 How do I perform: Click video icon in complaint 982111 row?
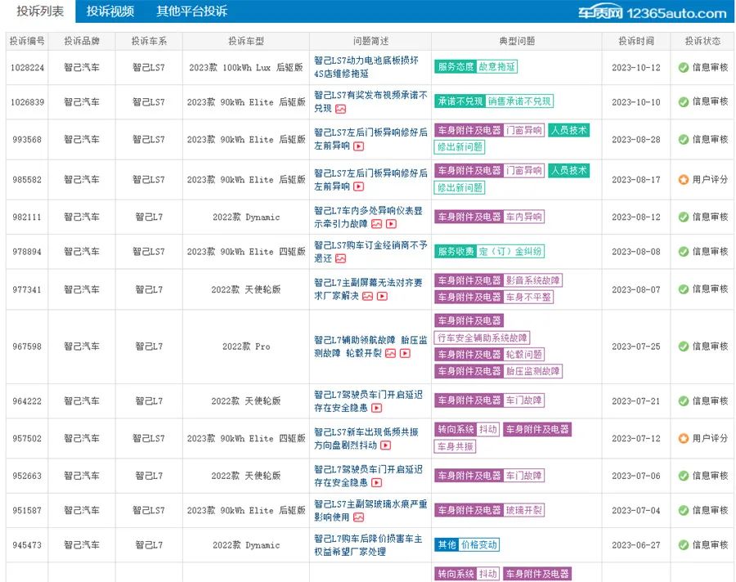point(391,224)
